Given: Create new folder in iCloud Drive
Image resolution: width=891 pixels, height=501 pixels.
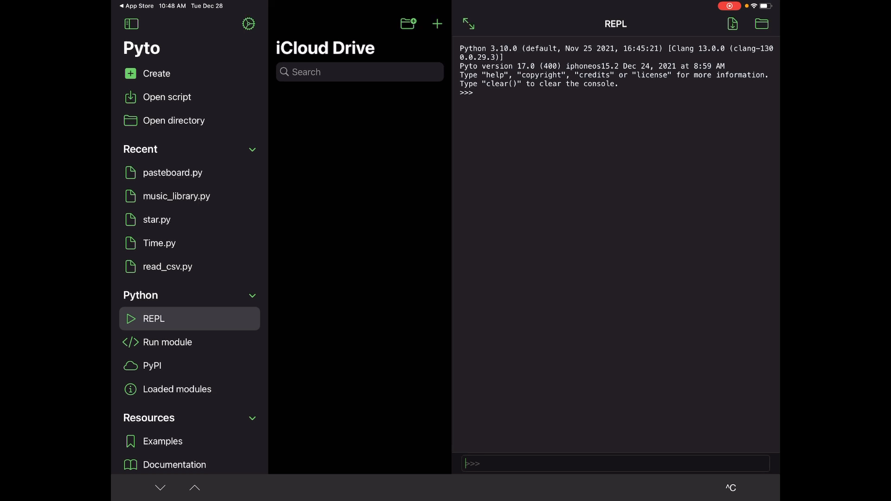Looking at the screenshot, I should coord(408,24).
